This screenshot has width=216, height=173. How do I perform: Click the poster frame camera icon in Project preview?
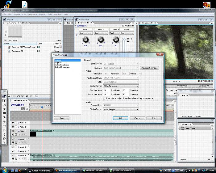[x=6, y=32]
